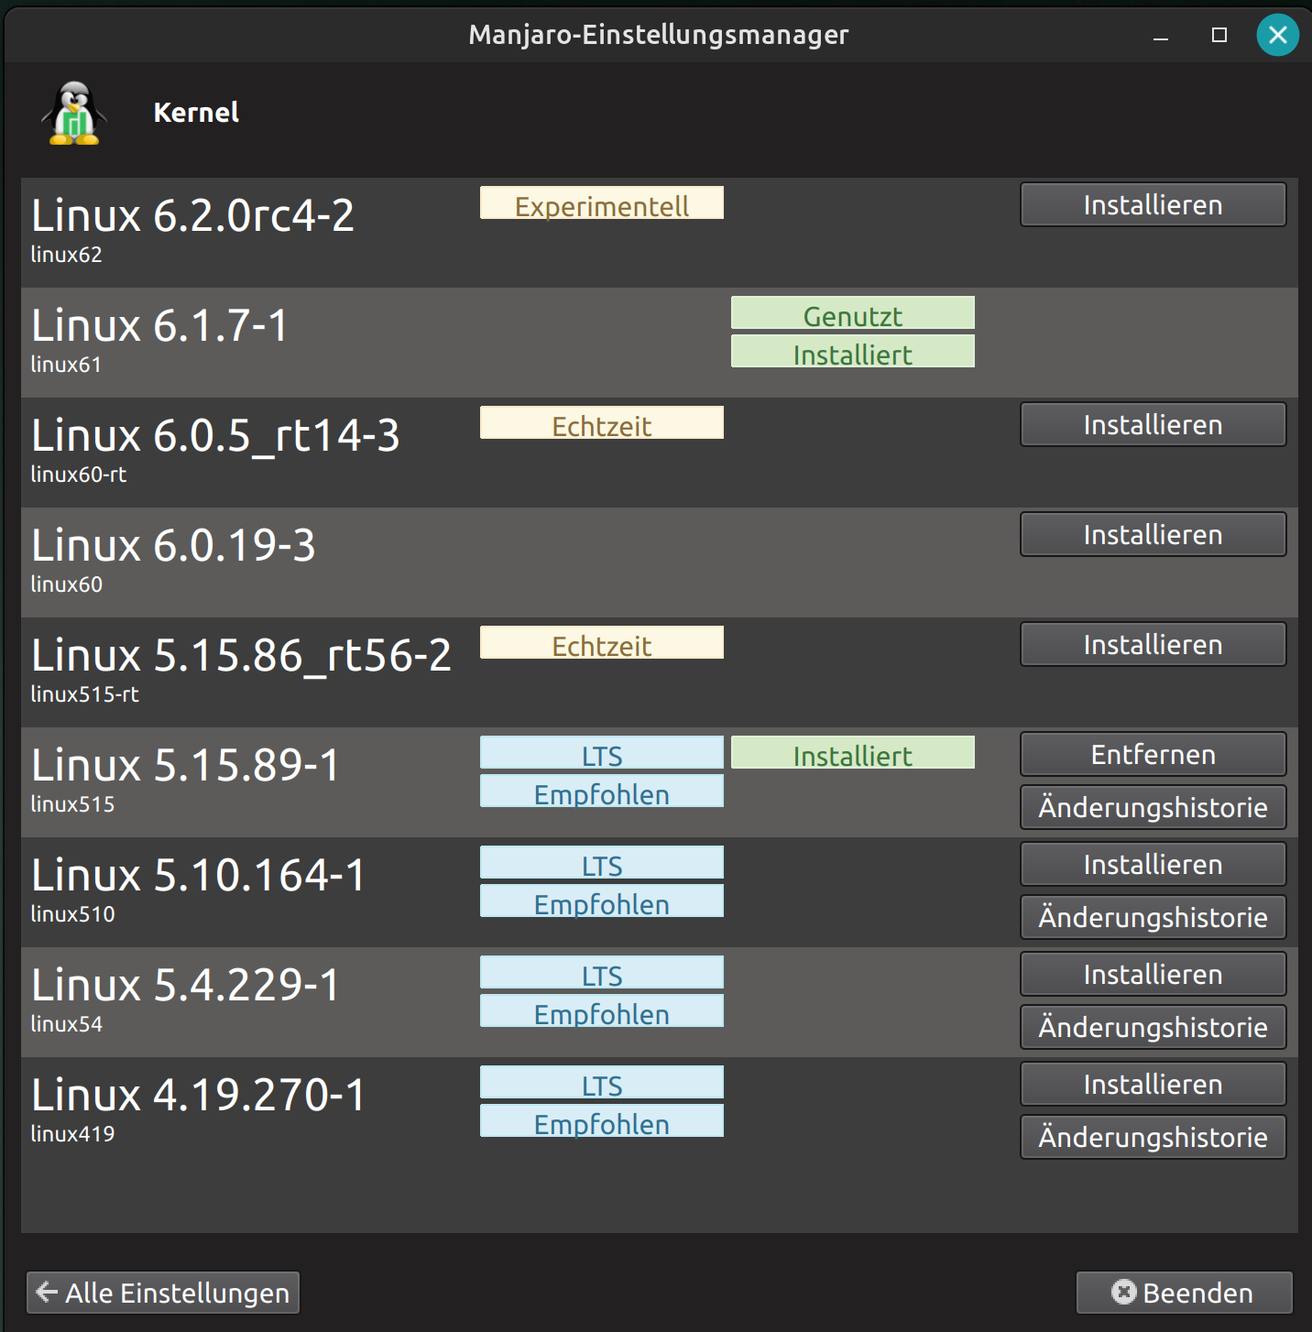
Task: Click the Experimentell badge on Linux 6.2.0rc4-2
Action: pos(601,203)
